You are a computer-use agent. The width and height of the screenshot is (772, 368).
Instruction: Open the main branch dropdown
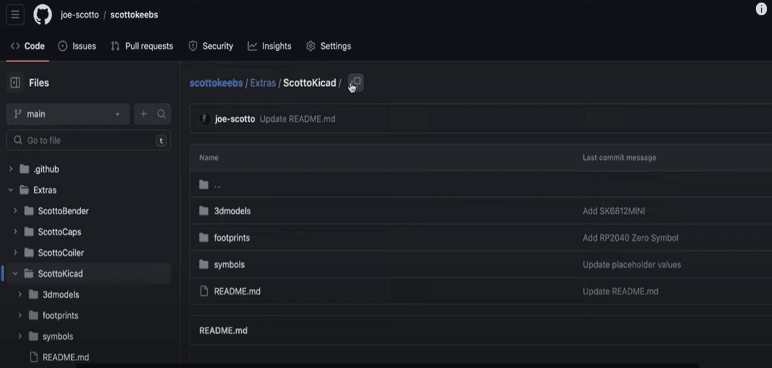pyautogui.click(x=68, y=114)
